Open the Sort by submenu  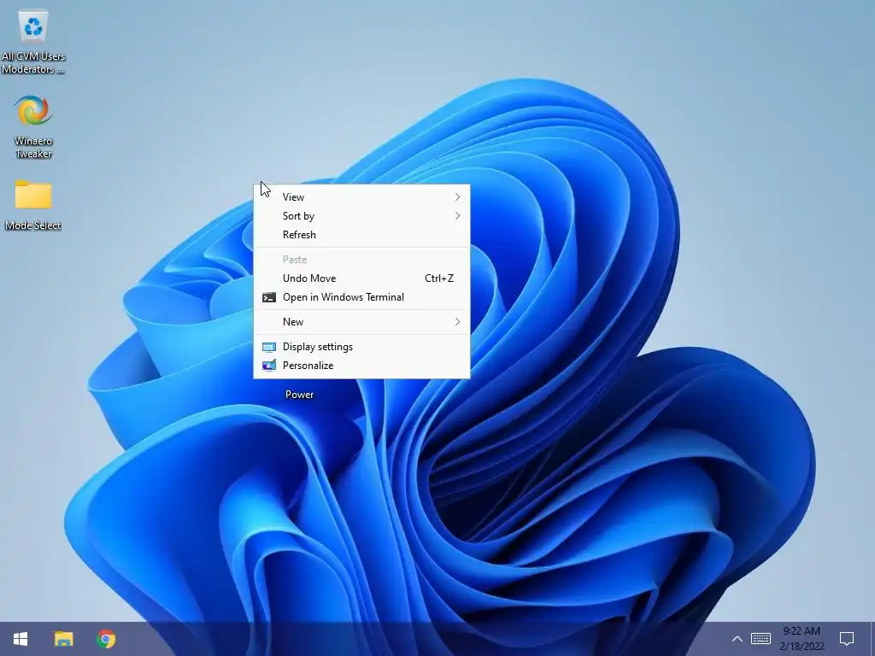(x=361, y=216)
